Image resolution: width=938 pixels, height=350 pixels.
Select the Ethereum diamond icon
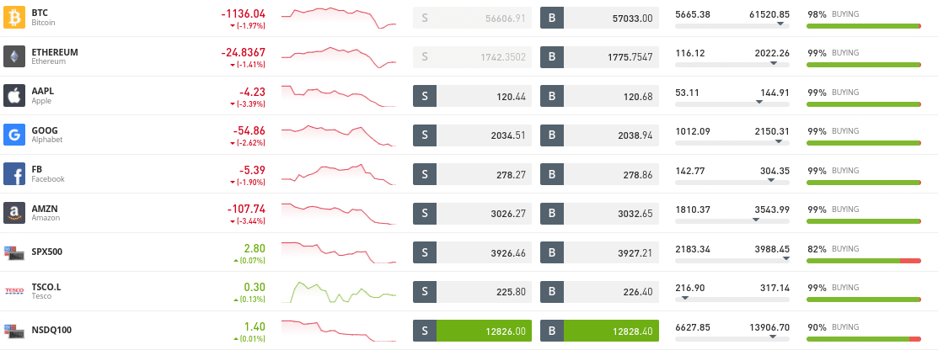click(x=14, y=56)
